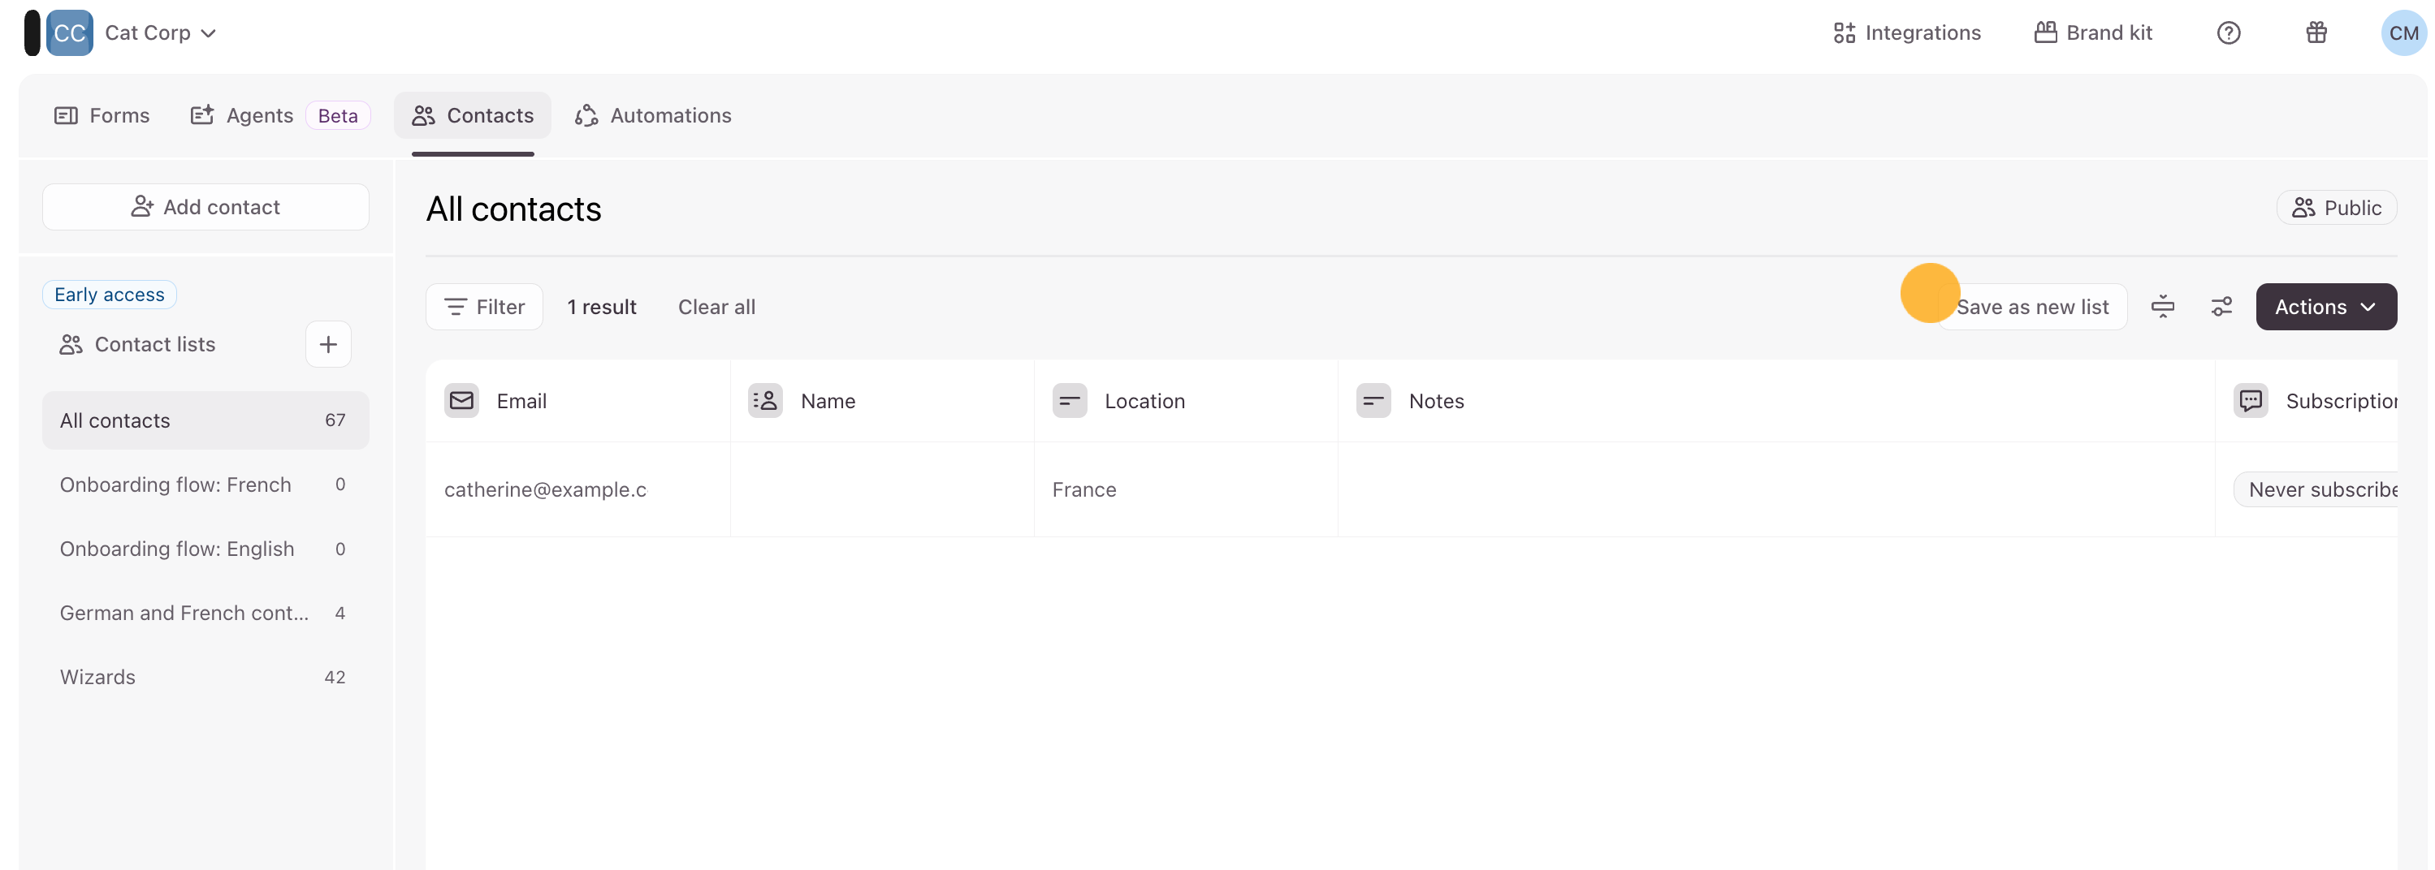Open the Public visibility selector
The width and height of the screenshot is (2435, 870).
[x=2336, y=208]
